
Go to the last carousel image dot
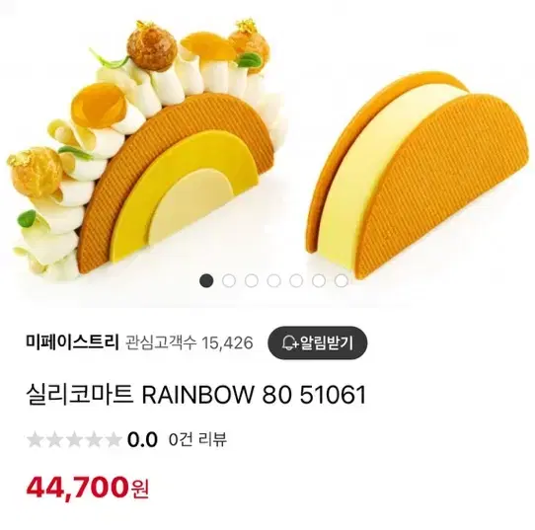pyautogui.click(x=341, y=280)
